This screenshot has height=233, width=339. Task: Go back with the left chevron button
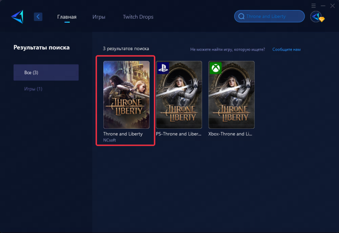(38, 17)
